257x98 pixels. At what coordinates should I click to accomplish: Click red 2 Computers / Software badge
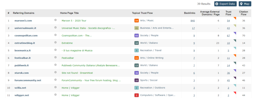coord(137,95)
